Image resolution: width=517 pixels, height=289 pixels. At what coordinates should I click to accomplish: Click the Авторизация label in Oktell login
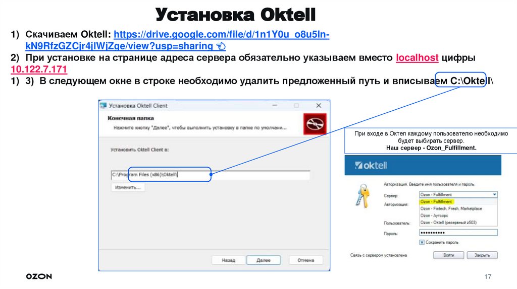(x=396, y=204)
